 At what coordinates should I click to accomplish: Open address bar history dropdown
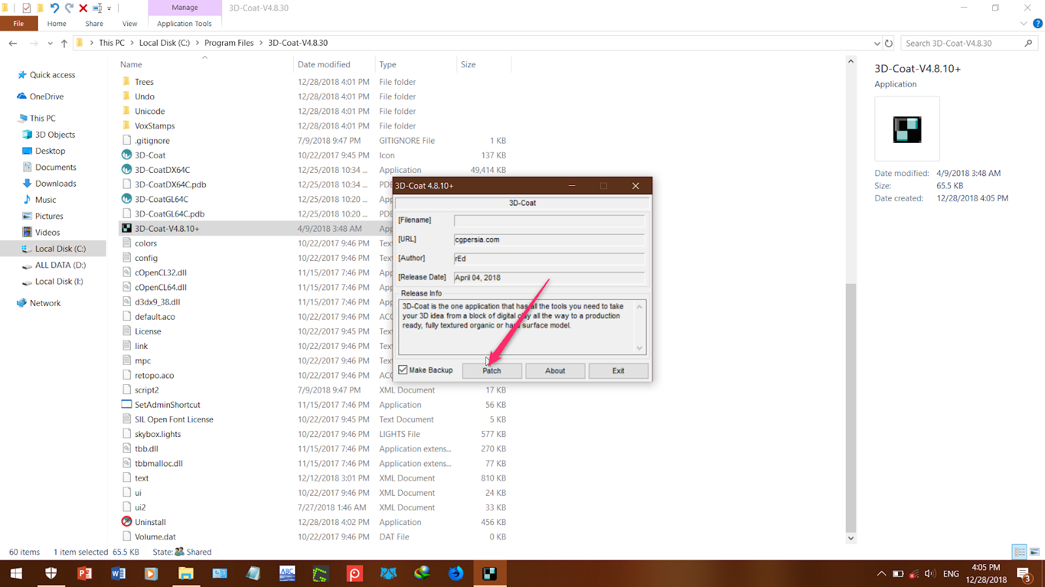(x=876, y=43)
